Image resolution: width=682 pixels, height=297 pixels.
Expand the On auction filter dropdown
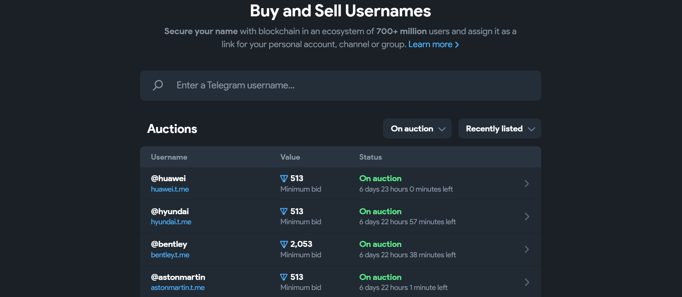click(417, 129)
